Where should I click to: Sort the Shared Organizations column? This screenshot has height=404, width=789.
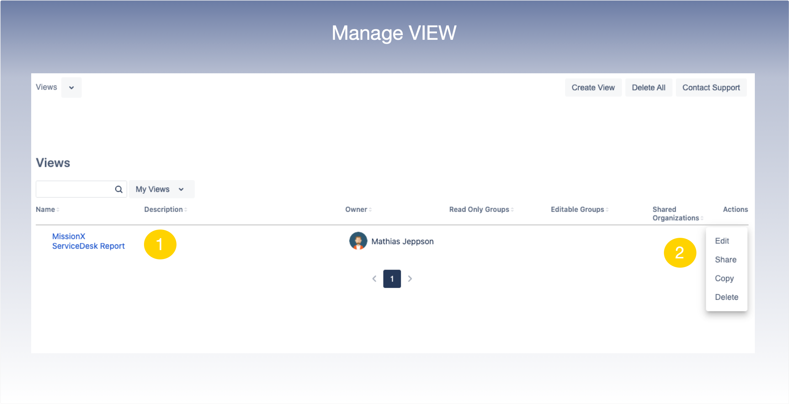coord(702,218)
